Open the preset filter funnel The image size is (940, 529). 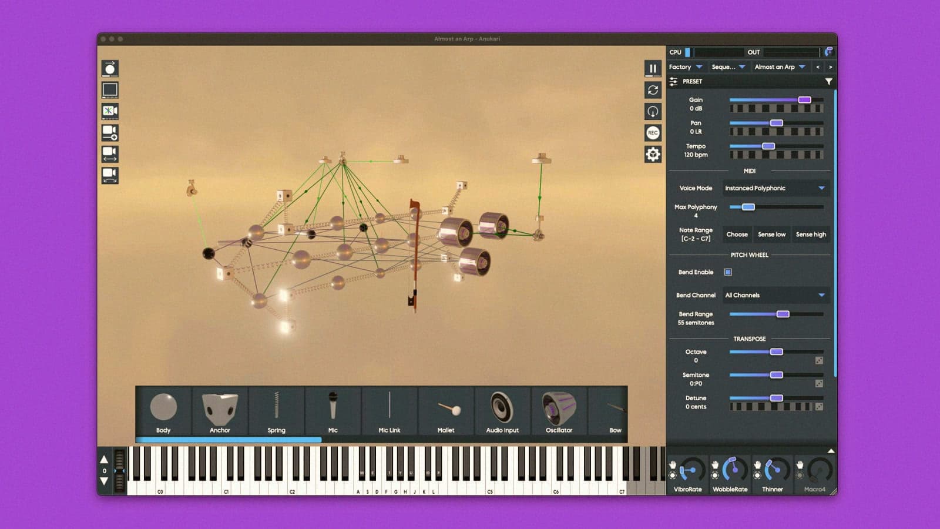828,82
